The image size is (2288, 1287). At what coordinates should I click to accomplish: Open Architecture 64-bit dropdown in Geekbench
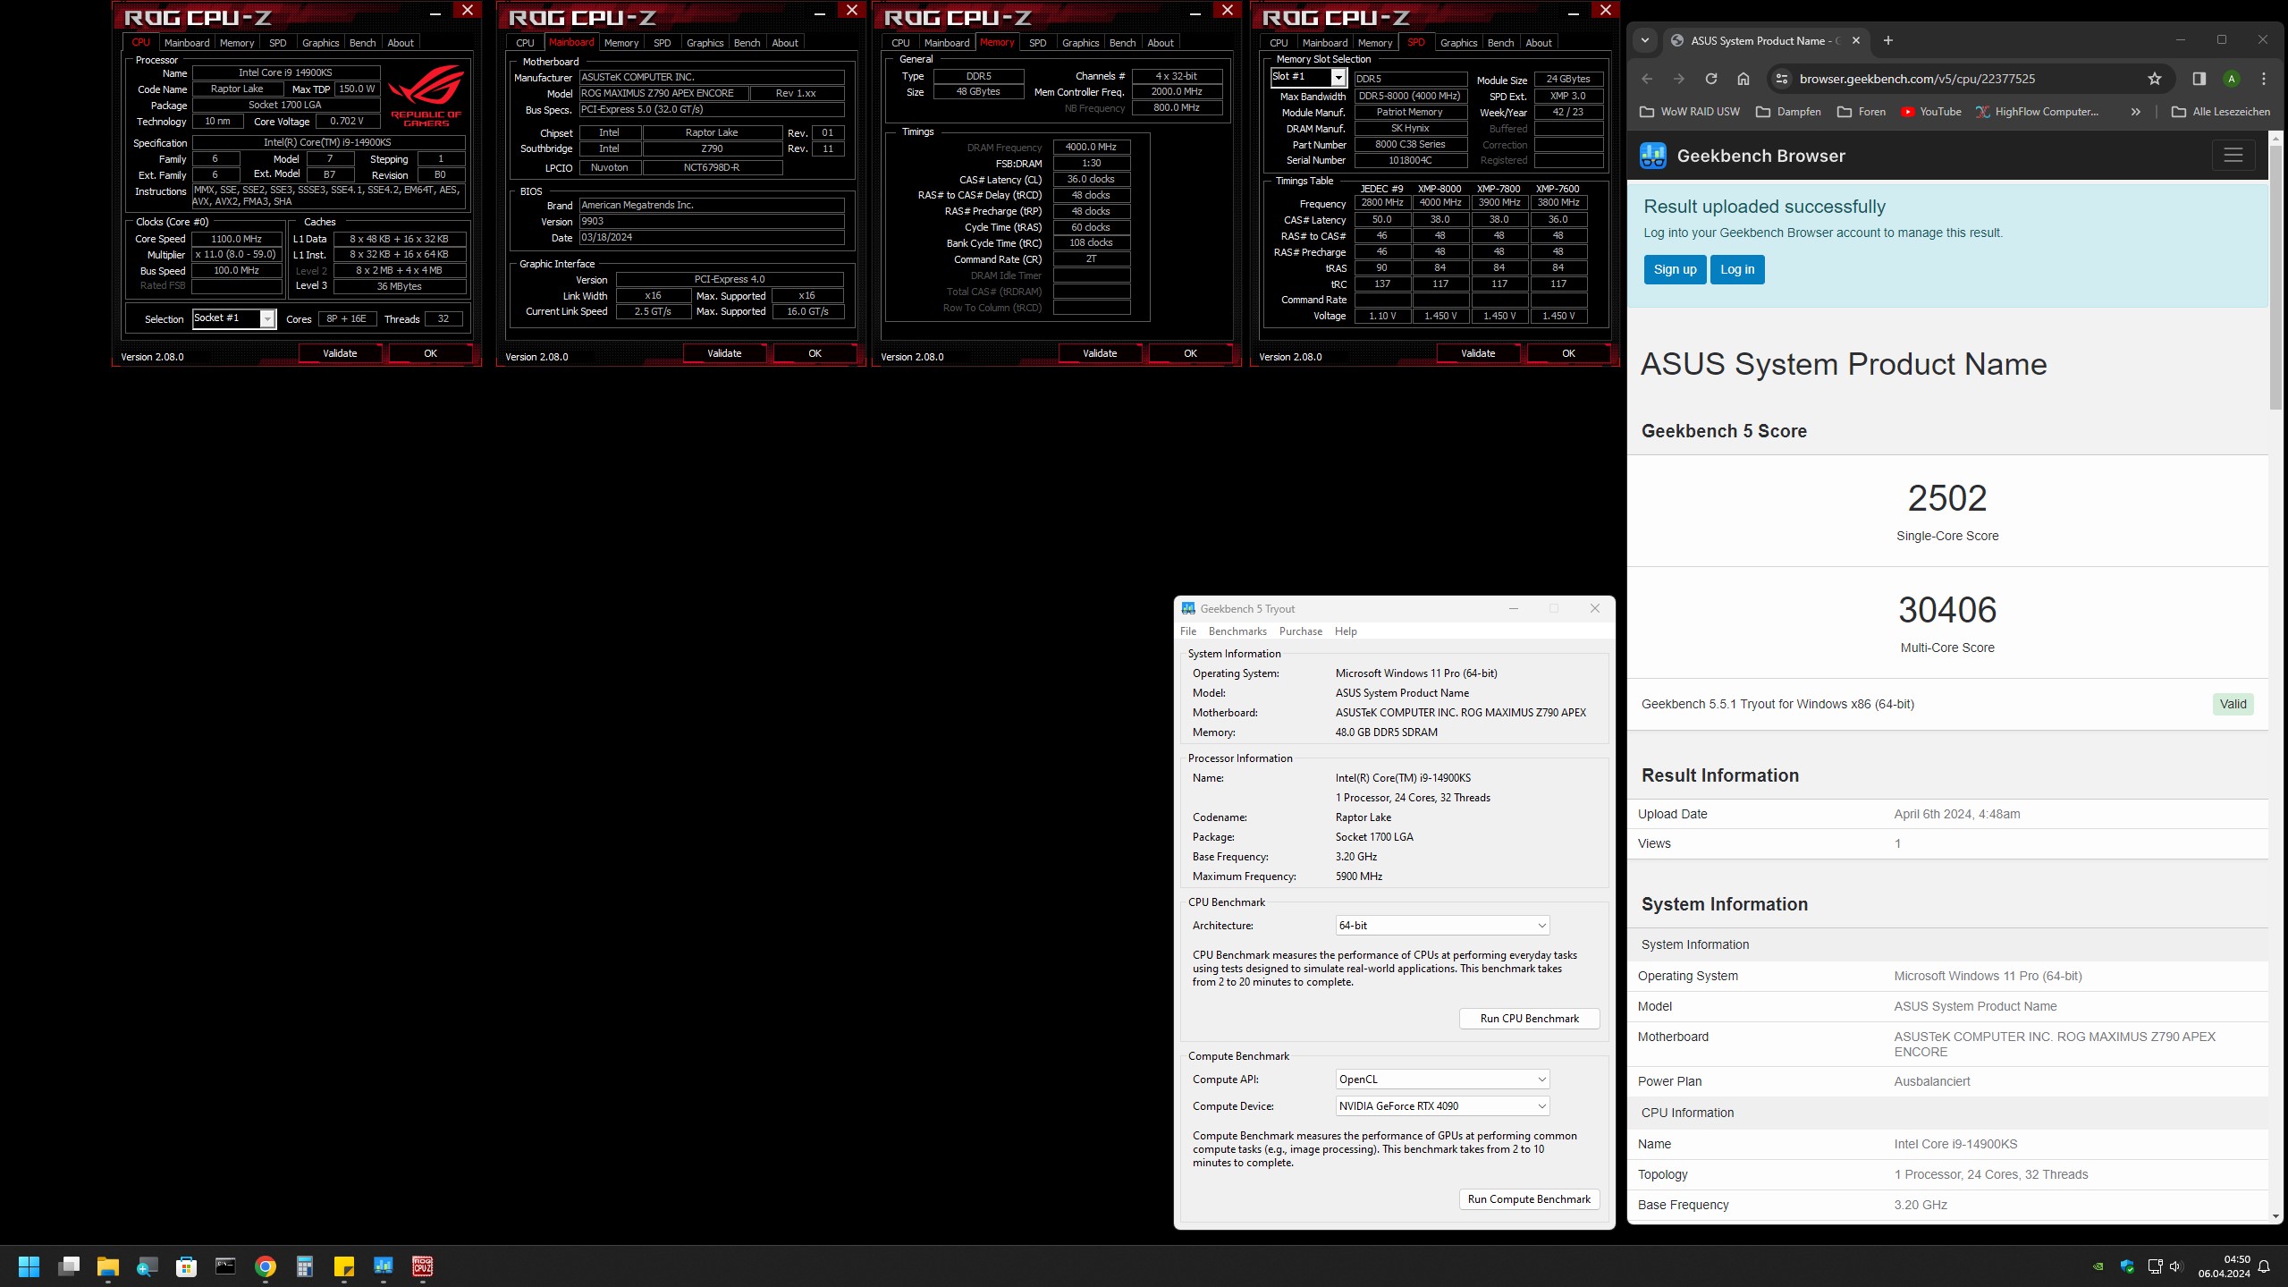[x=1442, y=926]
